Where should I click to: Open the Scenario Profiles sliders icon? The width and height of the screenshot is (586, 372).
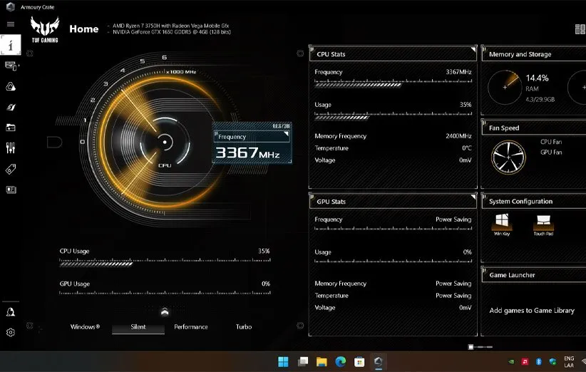click(11, 148)
